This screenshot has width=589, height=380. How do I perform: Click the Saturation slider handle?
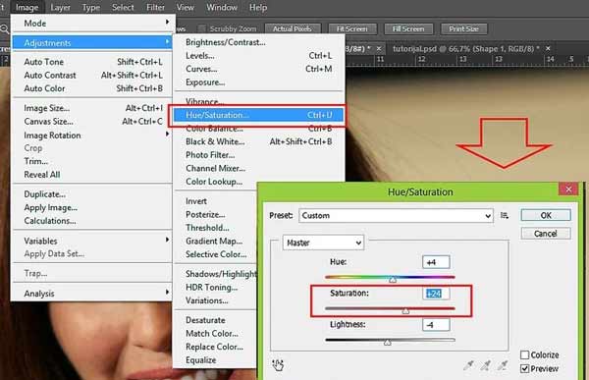pos(405,311)
